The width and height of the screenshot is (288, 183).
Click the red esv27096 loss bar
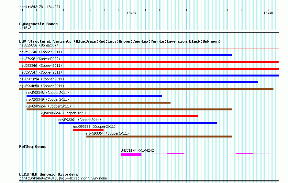[149, 62]
